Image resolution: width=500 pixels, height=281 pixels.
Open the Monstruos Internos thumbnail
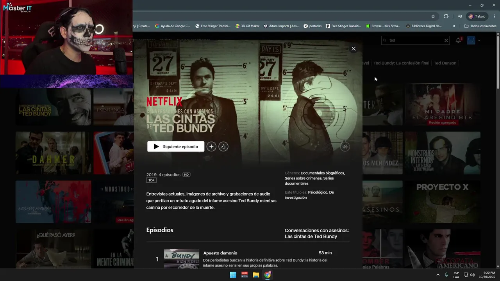[x=443, y=153]
